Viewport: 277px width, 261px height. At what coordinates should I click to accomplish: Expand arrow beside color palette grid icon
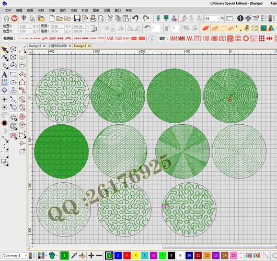click(46, 256)
